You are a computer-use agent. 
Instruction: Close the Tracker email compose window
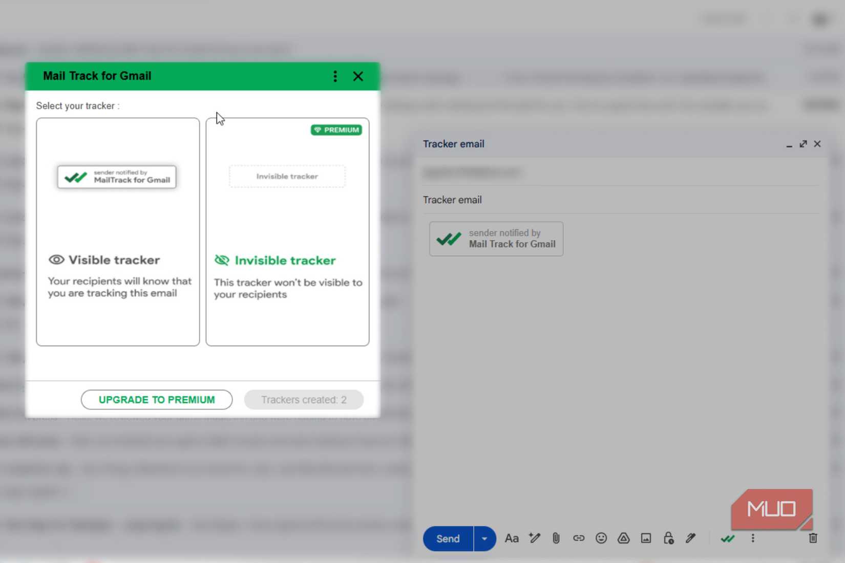(817, 144)
